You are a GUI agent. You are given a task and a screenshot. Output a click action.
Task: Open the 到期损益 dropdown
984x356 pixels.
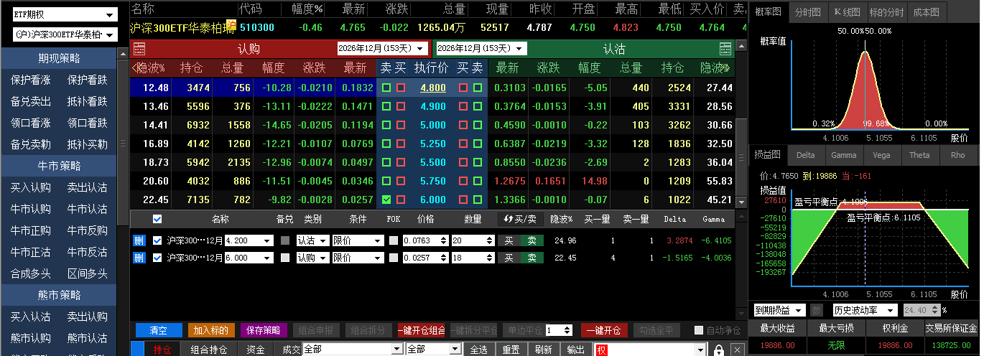tap(779, 310)
